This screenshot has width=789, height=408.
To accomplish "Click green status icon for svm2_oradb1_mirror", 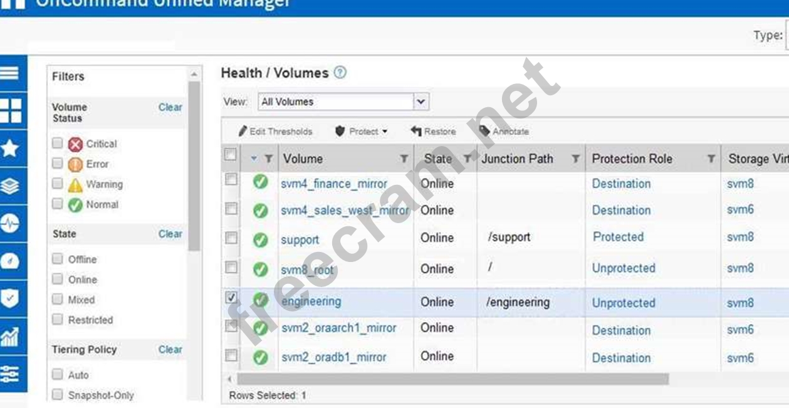I will 260,357.
